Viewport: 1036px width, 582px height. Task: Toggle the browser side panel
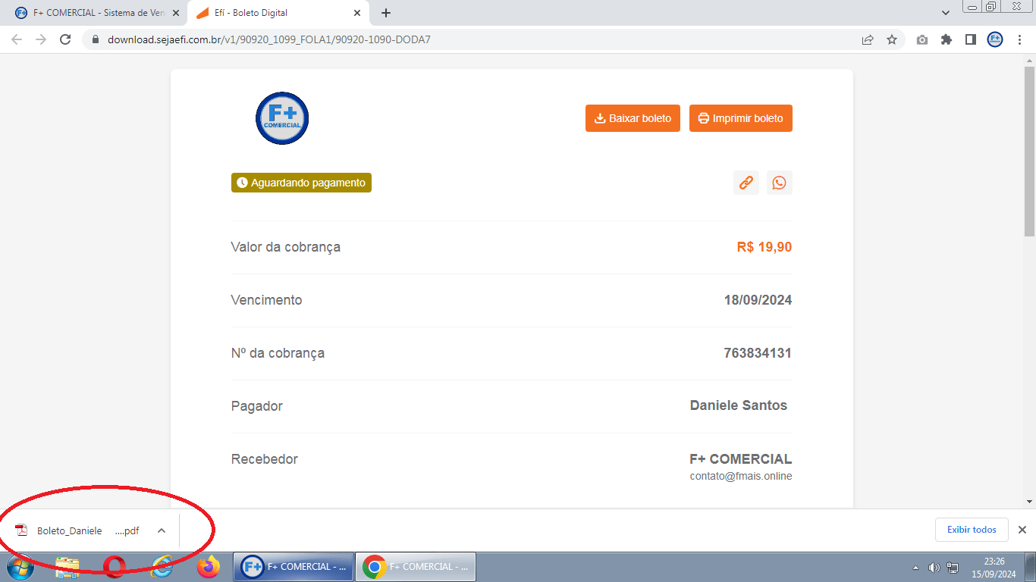(x=971, y=39)
